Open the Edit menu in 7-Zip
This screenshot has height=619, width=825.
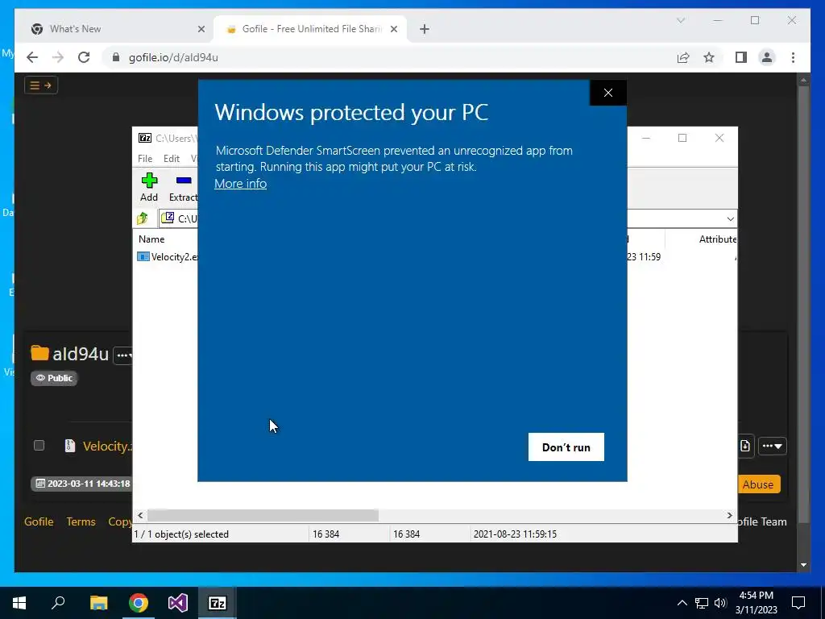(172, 159)
